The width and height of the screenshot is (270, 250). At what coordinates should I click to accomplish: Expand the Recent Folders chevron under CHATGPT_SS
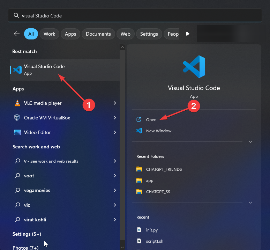point(250,203)
